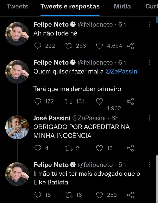158x203 pixels.
Task: Open more options for "Ah não fode né" tweet
Action: [149, 24]
